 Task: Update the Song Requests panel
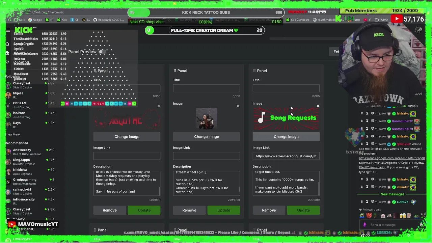coord(303,210)
